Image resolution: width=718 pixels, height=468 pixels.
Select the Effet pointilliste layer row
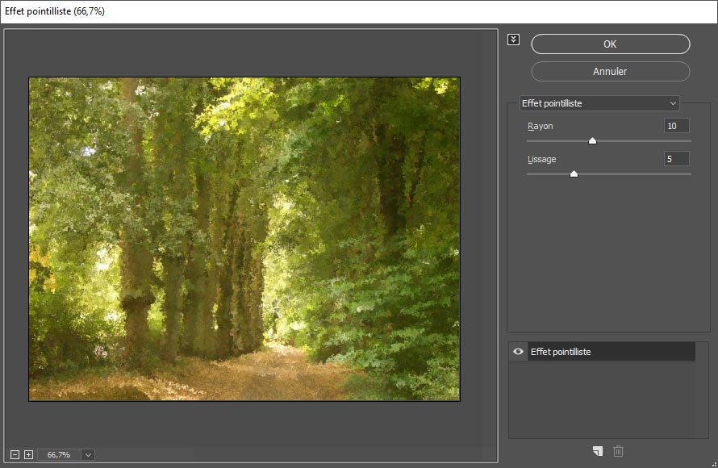point(611,352)
